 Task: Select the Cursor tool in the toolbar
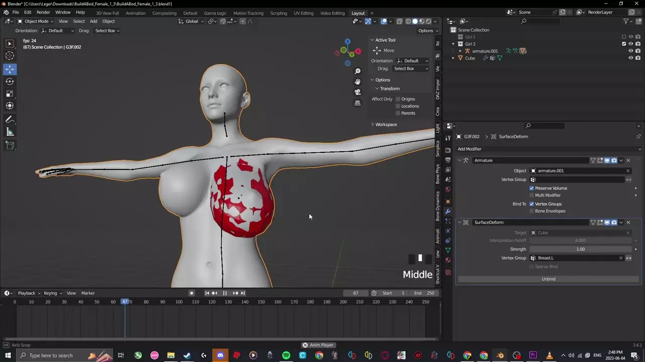(10, 56)
